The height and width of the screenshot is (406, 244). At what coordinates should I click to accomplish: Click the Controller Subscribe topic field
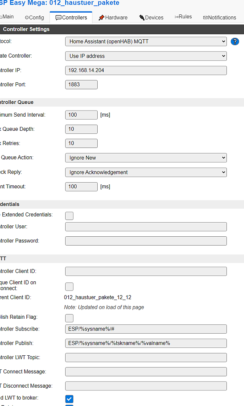(146, 329)
